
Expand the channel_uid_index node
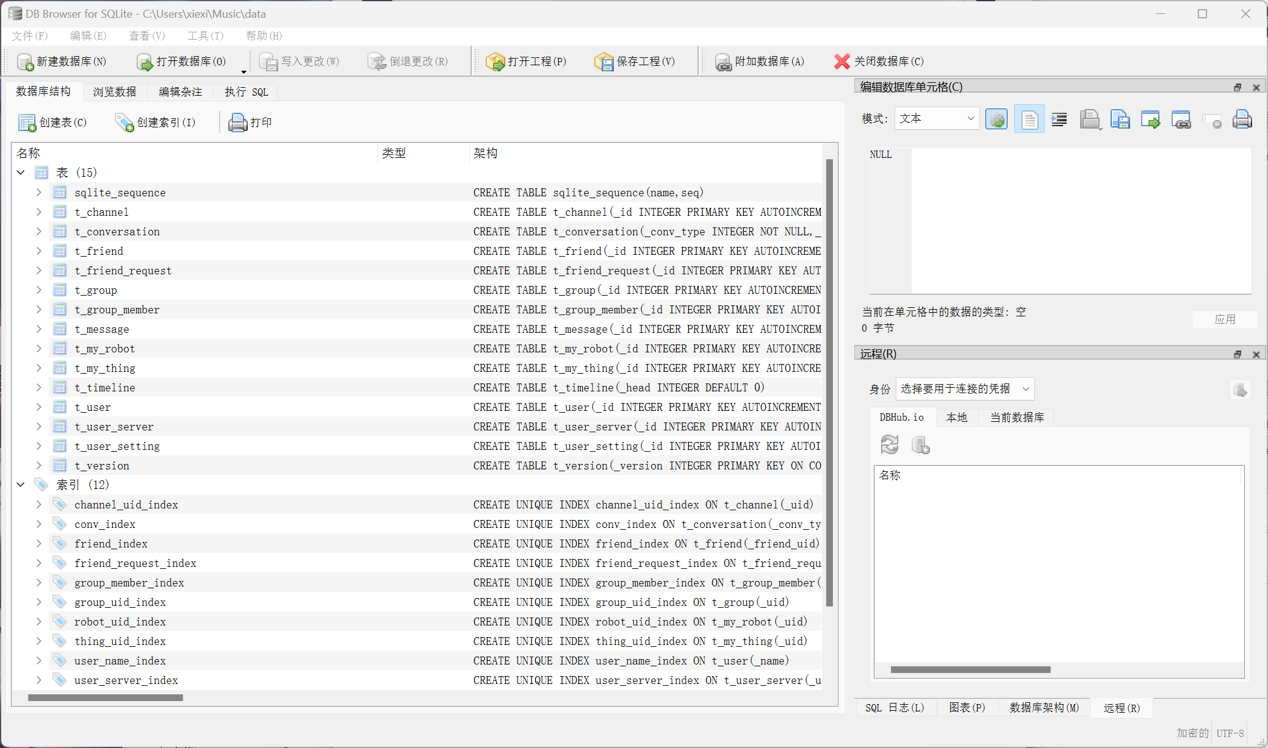click(39, 504)
